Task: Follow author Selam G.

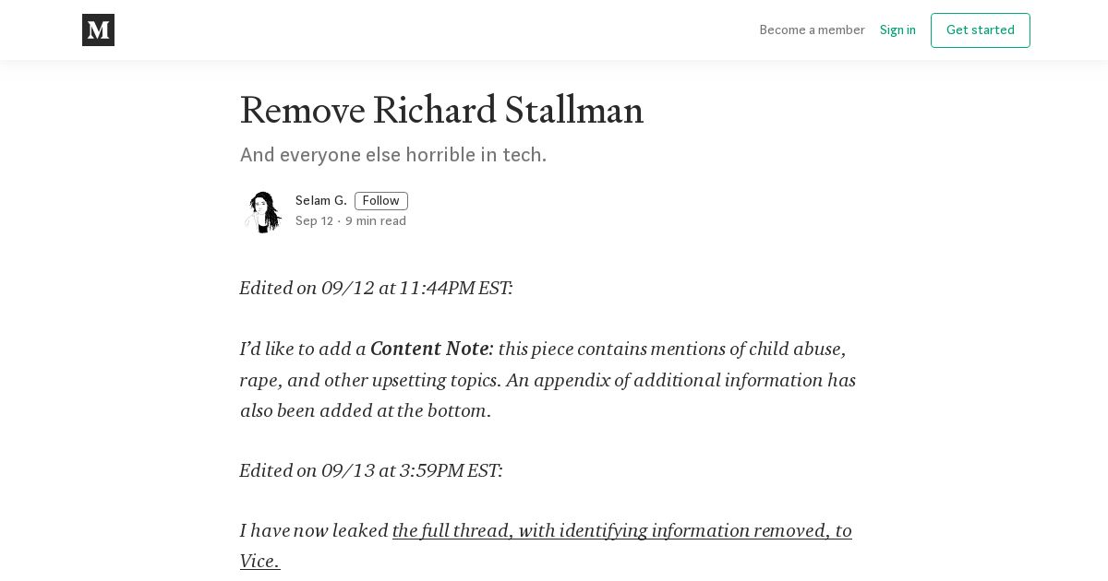Action: [x=381, y=201]
